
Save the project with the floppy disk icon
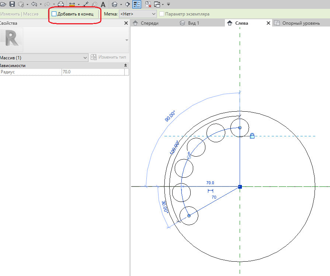(x=12, y=4)
